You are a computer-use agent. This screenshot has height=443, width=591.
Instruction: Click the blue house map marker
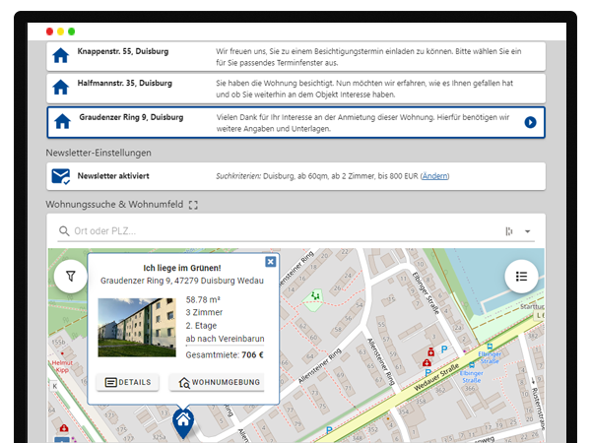(182, 421)
